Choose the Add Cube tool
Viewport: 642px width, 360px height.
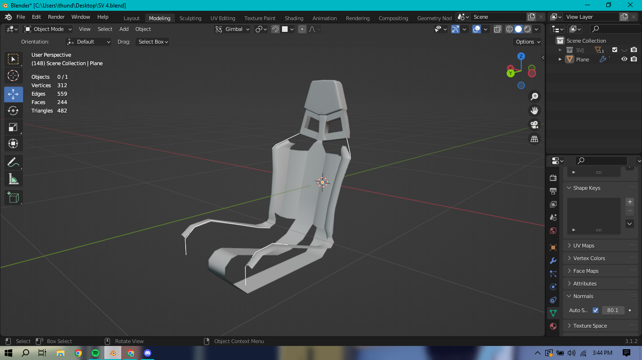click(13, 197)
